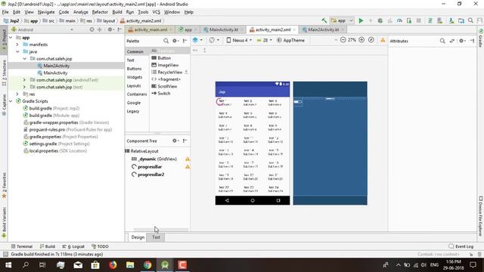
Task: Open Component Tree settings gear
Action: tap(175, 141)
